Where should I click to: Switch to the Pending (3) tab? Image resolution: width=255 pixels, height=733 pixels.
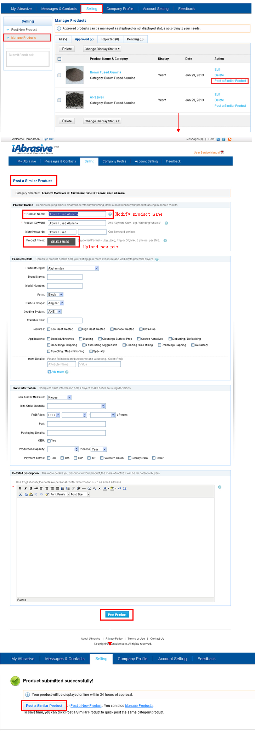point(135,39)
